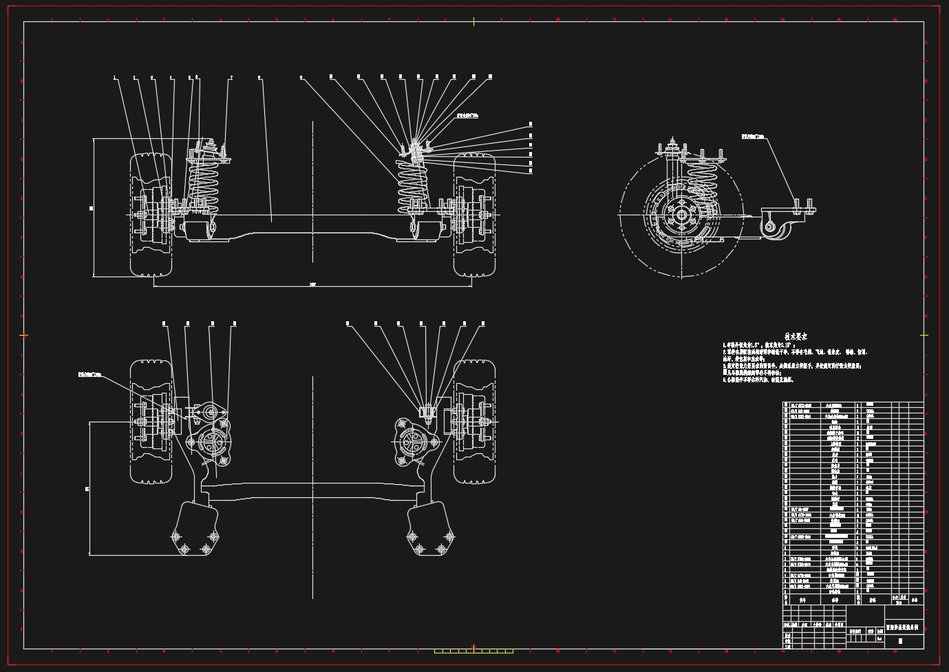Select the right mounting bracket in the top view
949x672 pixels.
tap(431, 528)
